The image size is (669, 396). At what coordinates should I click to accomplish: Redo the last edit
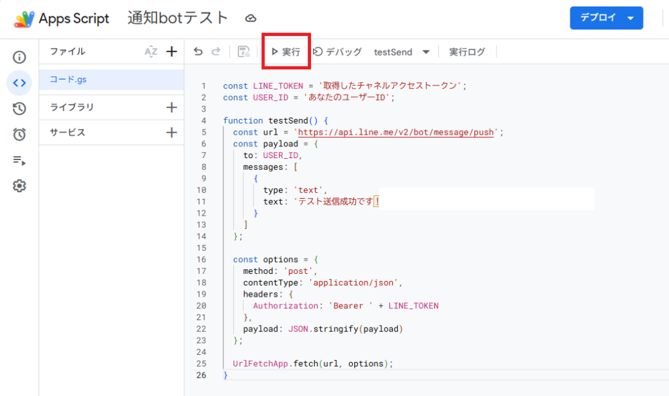(x=216, y=52)
